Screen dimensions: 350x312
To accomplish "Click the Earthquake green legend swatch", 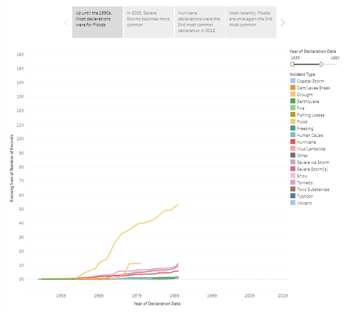I will [x=293, y=102].
